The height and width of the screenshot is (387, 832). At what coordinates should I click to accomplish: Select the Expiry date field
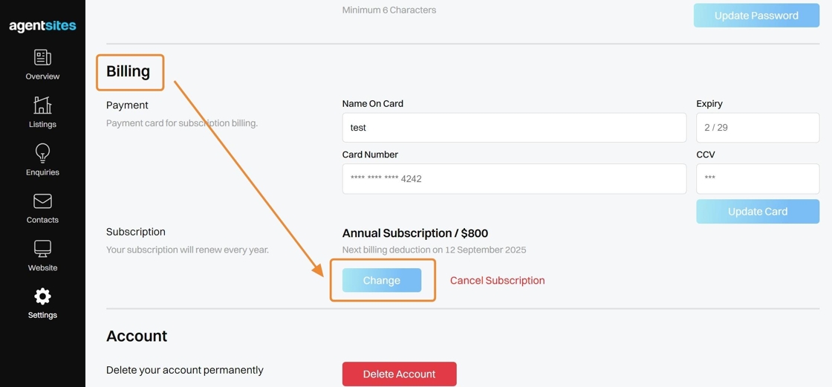(x=757, y=128)
